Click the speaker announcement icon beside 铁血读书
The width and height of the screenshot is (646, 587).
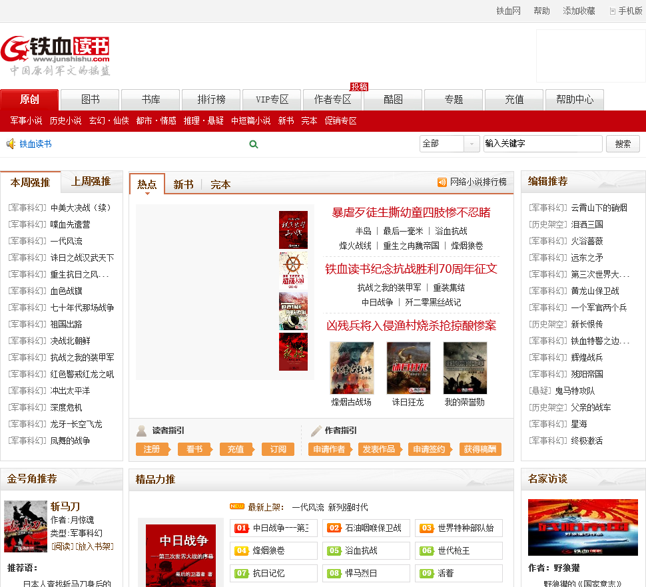(11, 144)
